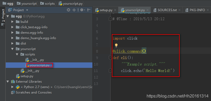
Task: Click the lightbulb quick-fix icon
Action: (116, 45)
